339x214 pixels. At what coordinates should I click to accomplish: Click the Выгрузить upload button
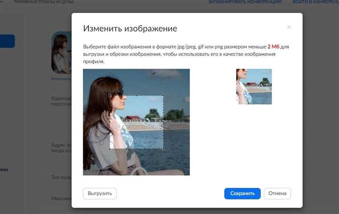[100, 193]
